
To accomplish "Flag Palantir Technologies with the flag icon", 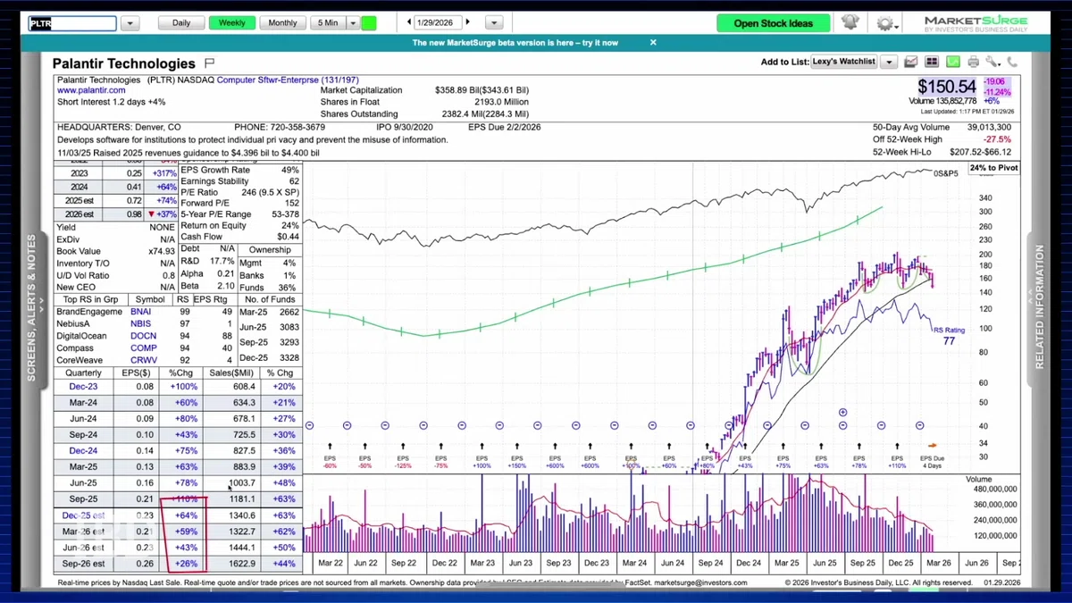I will [x=210, y=63].
